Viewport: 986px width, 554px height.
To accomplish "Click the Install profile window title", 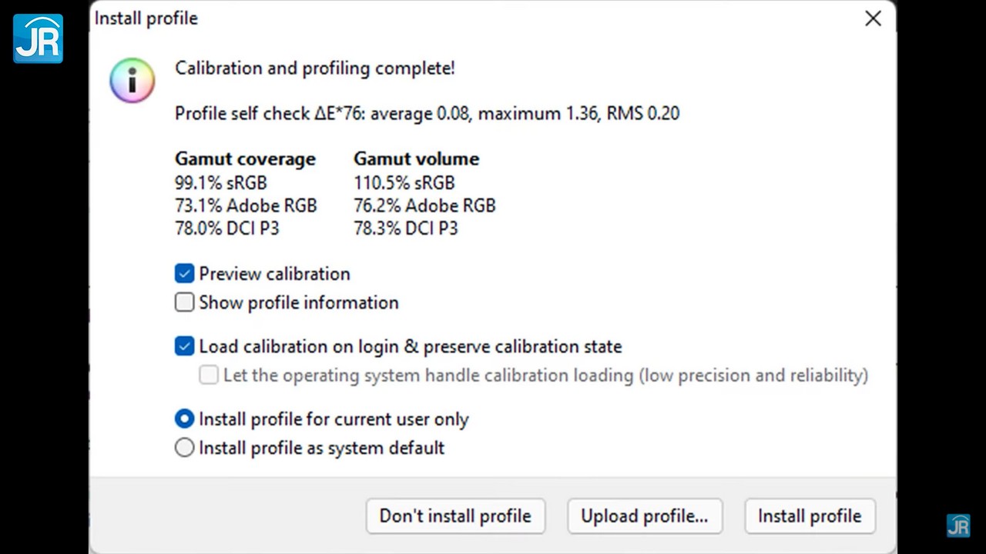I will click(x=146, y=18).
